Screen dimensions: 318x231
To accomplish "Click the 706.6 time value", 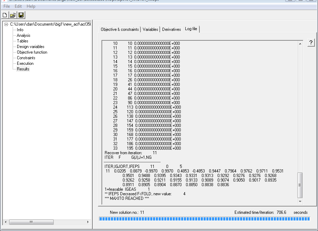I will (x=281, y=212).
